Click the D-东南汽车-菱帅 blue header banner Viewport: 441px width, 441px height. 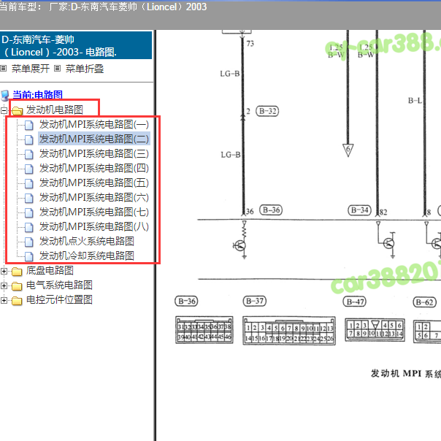[x=76, y=45]
